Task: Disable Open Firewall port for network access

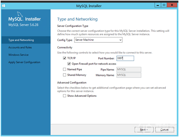Action: click(x=69, y=64)
